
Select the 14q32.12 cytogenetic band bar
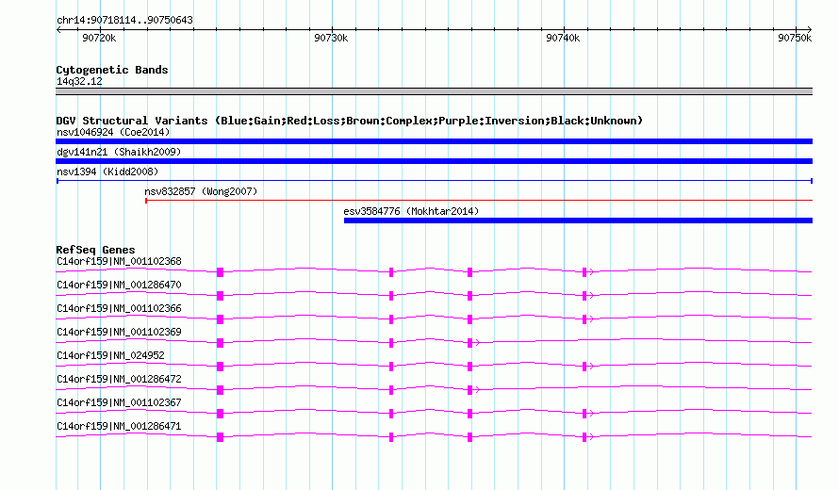pyautogui.click(x=434, y=91)
